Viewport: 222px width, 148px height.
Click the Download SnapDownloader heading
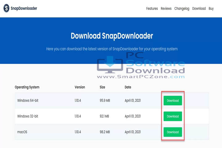[x=112, y=36]
